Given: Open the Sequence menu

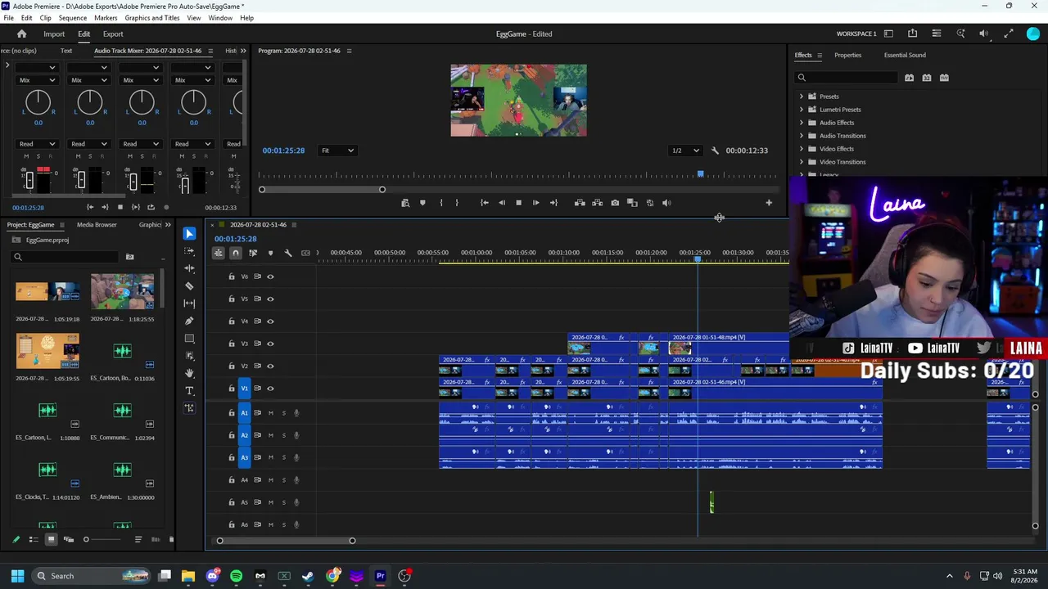Looking at the screenshot, I should [x=73, y=18].
